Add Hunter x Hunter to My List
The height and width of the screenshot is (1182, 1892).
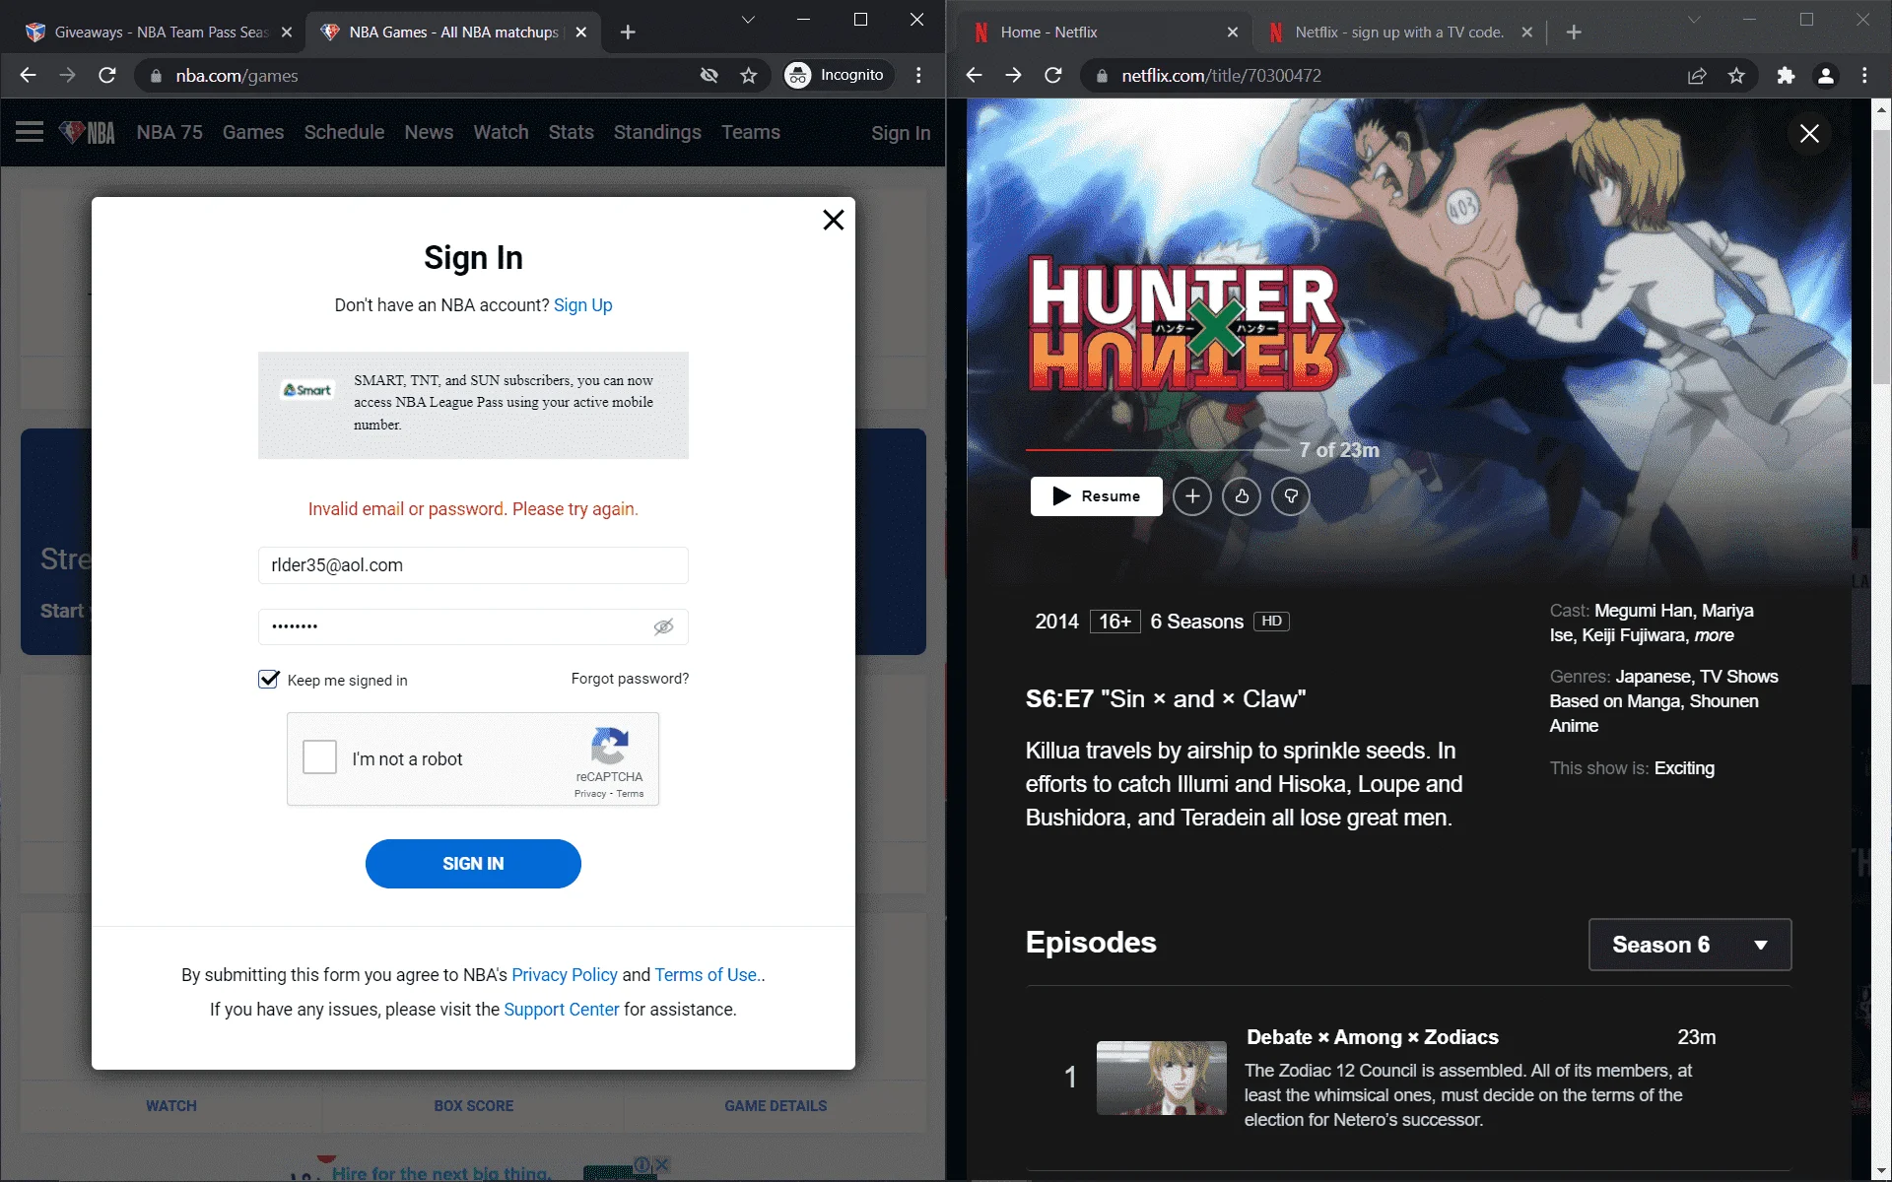click(x=1192, y=496)
